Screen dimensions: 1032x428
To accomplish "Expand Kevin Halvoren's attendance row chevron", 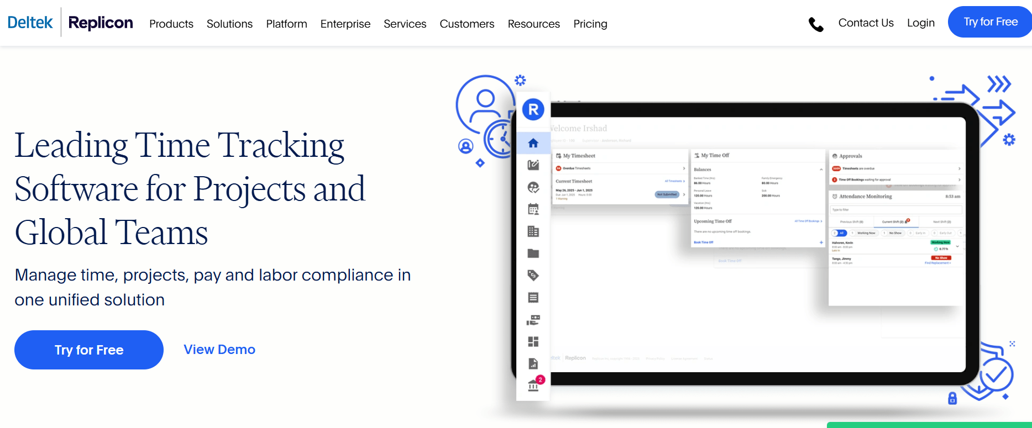I will pyautogui.click(x=957, y=246).
